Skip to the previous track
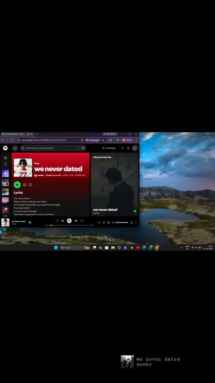 [x=62, y=221]
